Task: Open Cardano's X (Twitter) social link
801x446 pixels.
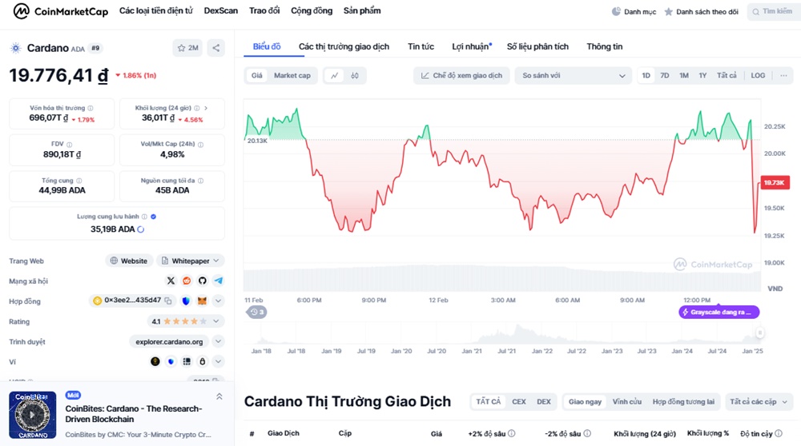Action: pyautogui.click(x=171, y=281)
